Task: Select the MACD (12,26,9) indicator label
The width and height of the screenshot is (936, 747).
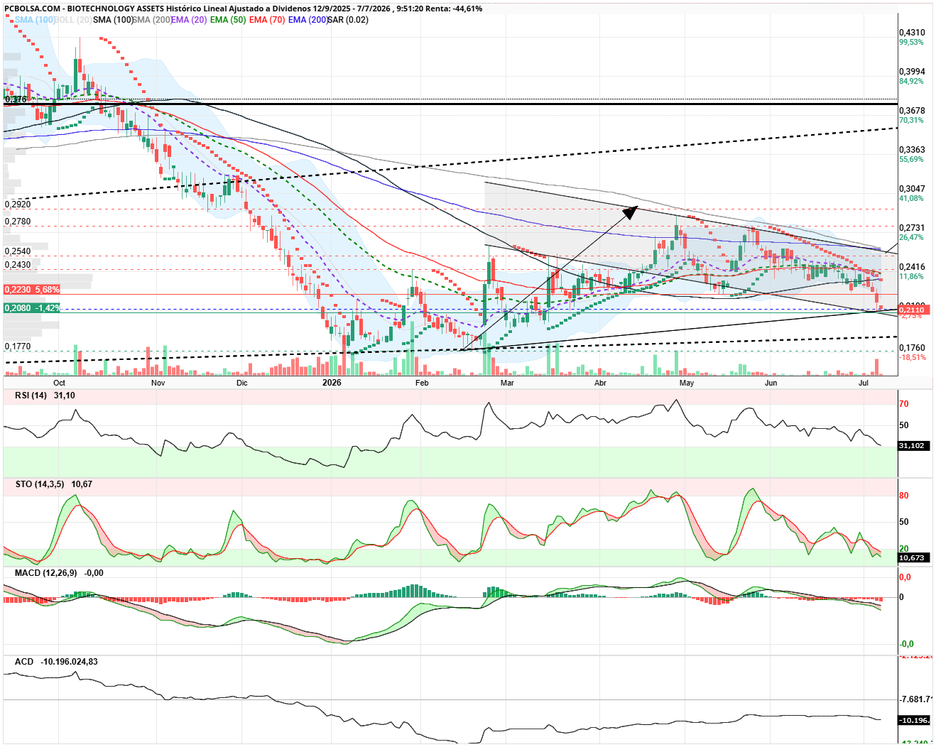Action: [x=45, y=573]
